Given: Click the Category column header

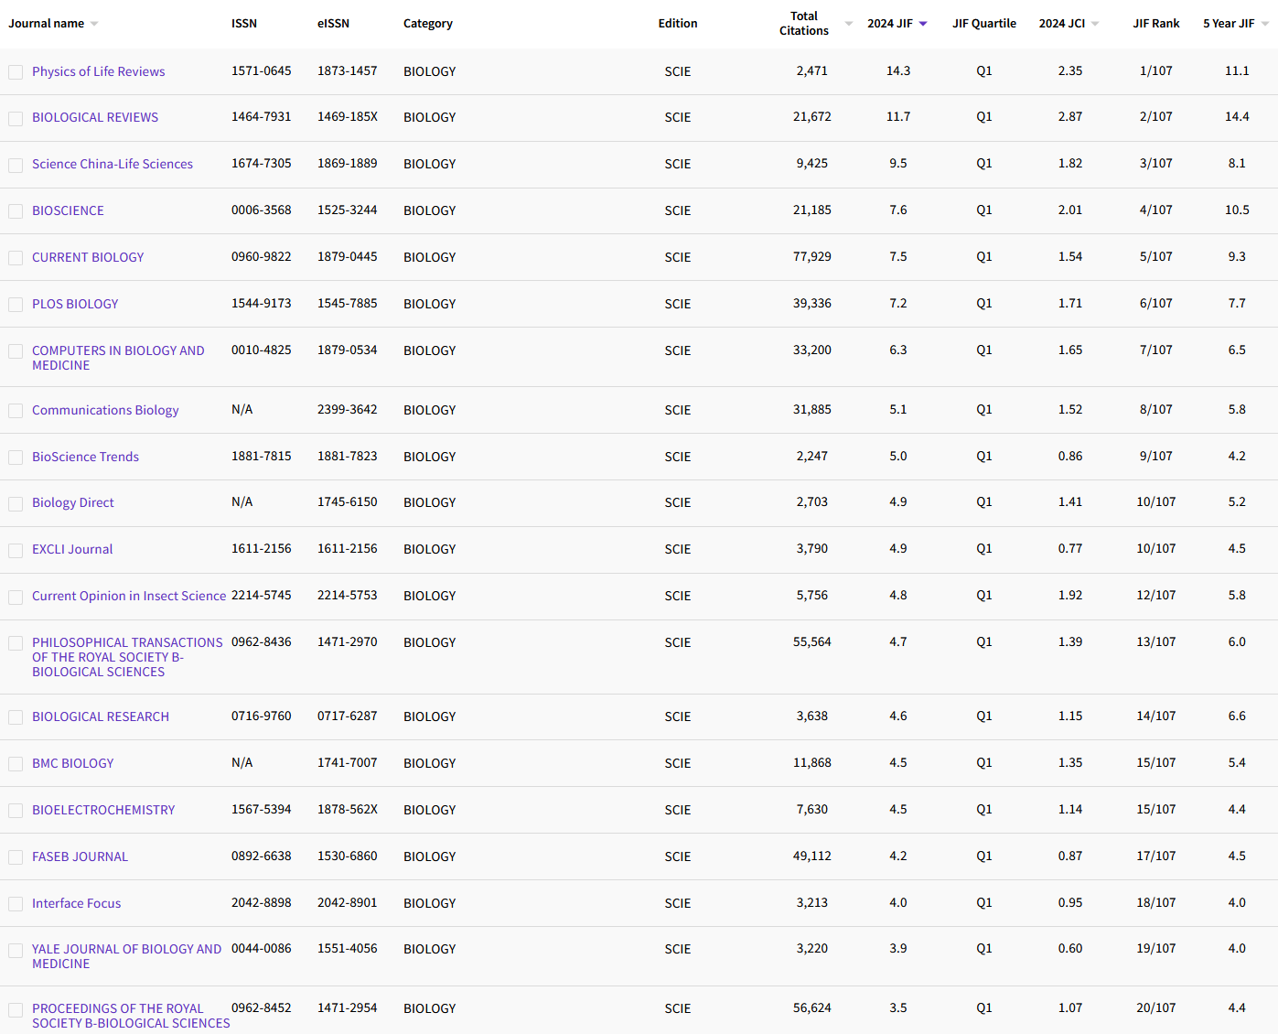Looking at the screenshot, I should pos(428,24).
